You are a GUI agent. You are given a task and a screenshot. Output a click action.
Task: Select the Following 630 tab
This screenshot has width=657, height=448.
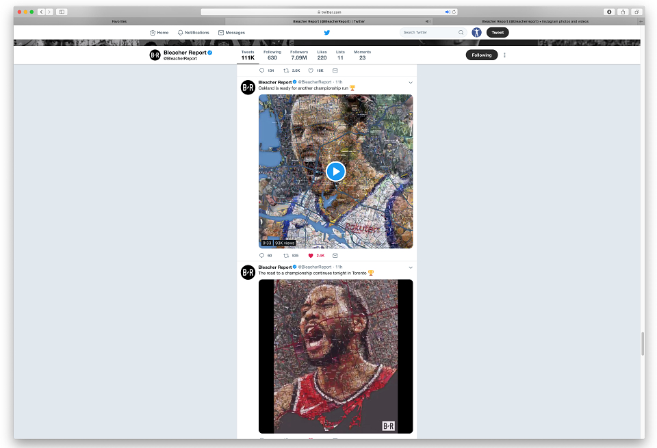(272, 55)
